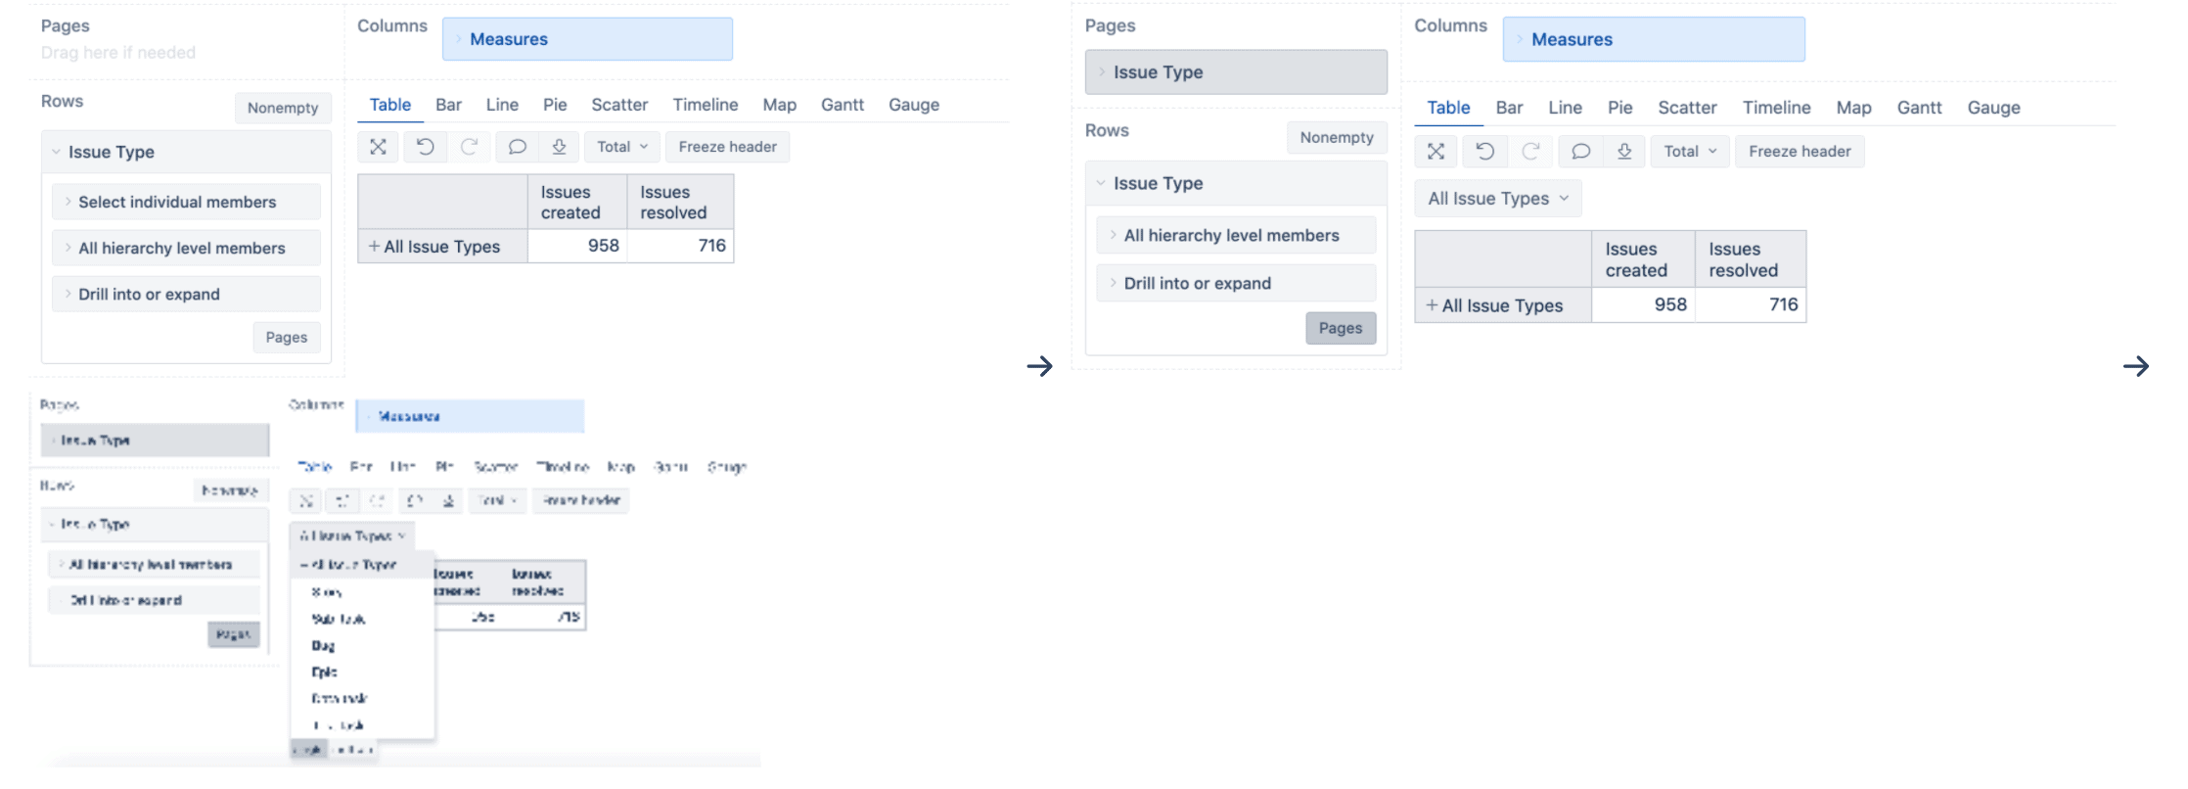Open comment bubble icon in report with All Issue Types selector
The height and width of the screenshot is (789, 2188).
(x=1580, y=152)
